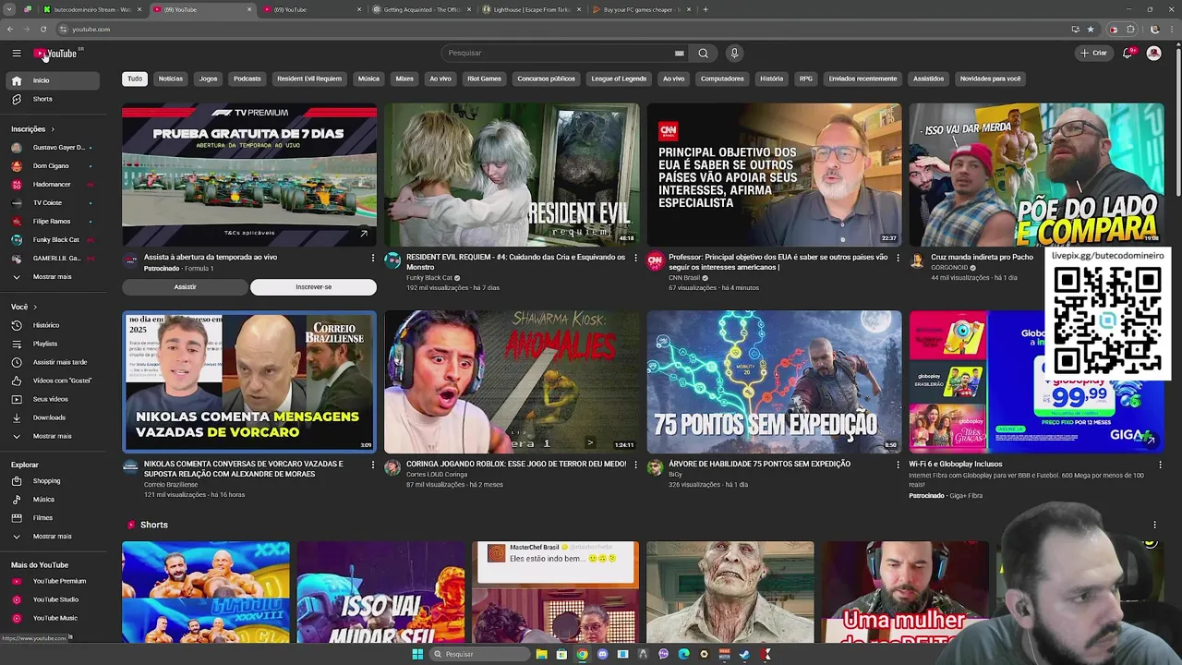The image size is (1182, 665).
Task: Open Resident Evil Requiem video thumbnail
Action: click(x=512, y=175)
